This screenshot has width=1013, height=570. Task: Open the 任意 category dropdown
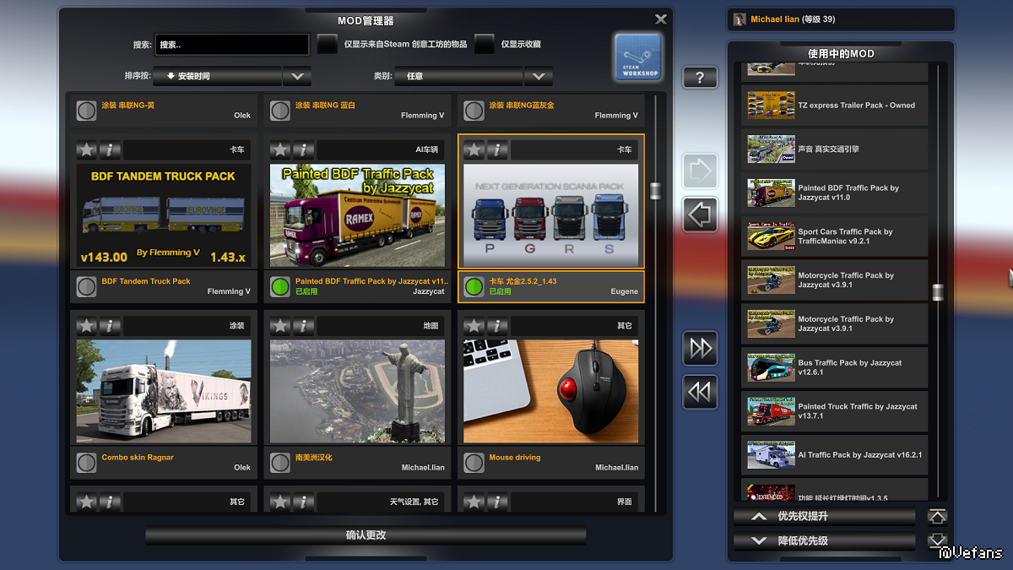point(460,76)
